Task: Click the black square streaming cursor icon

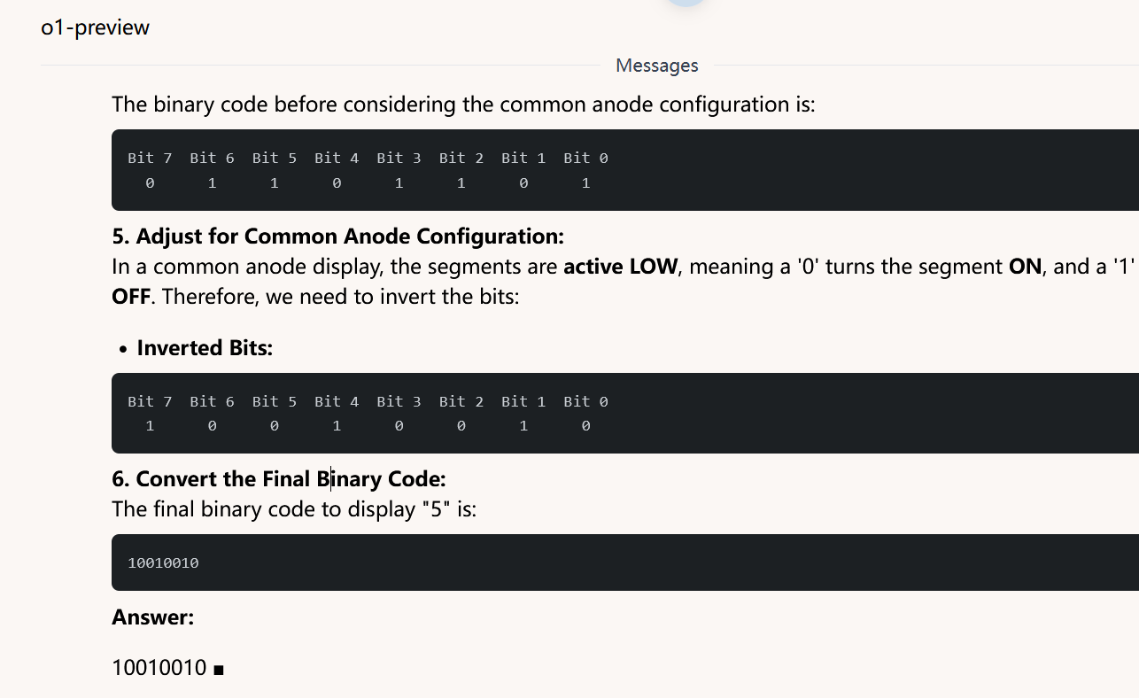Action: tap(219, 671)
